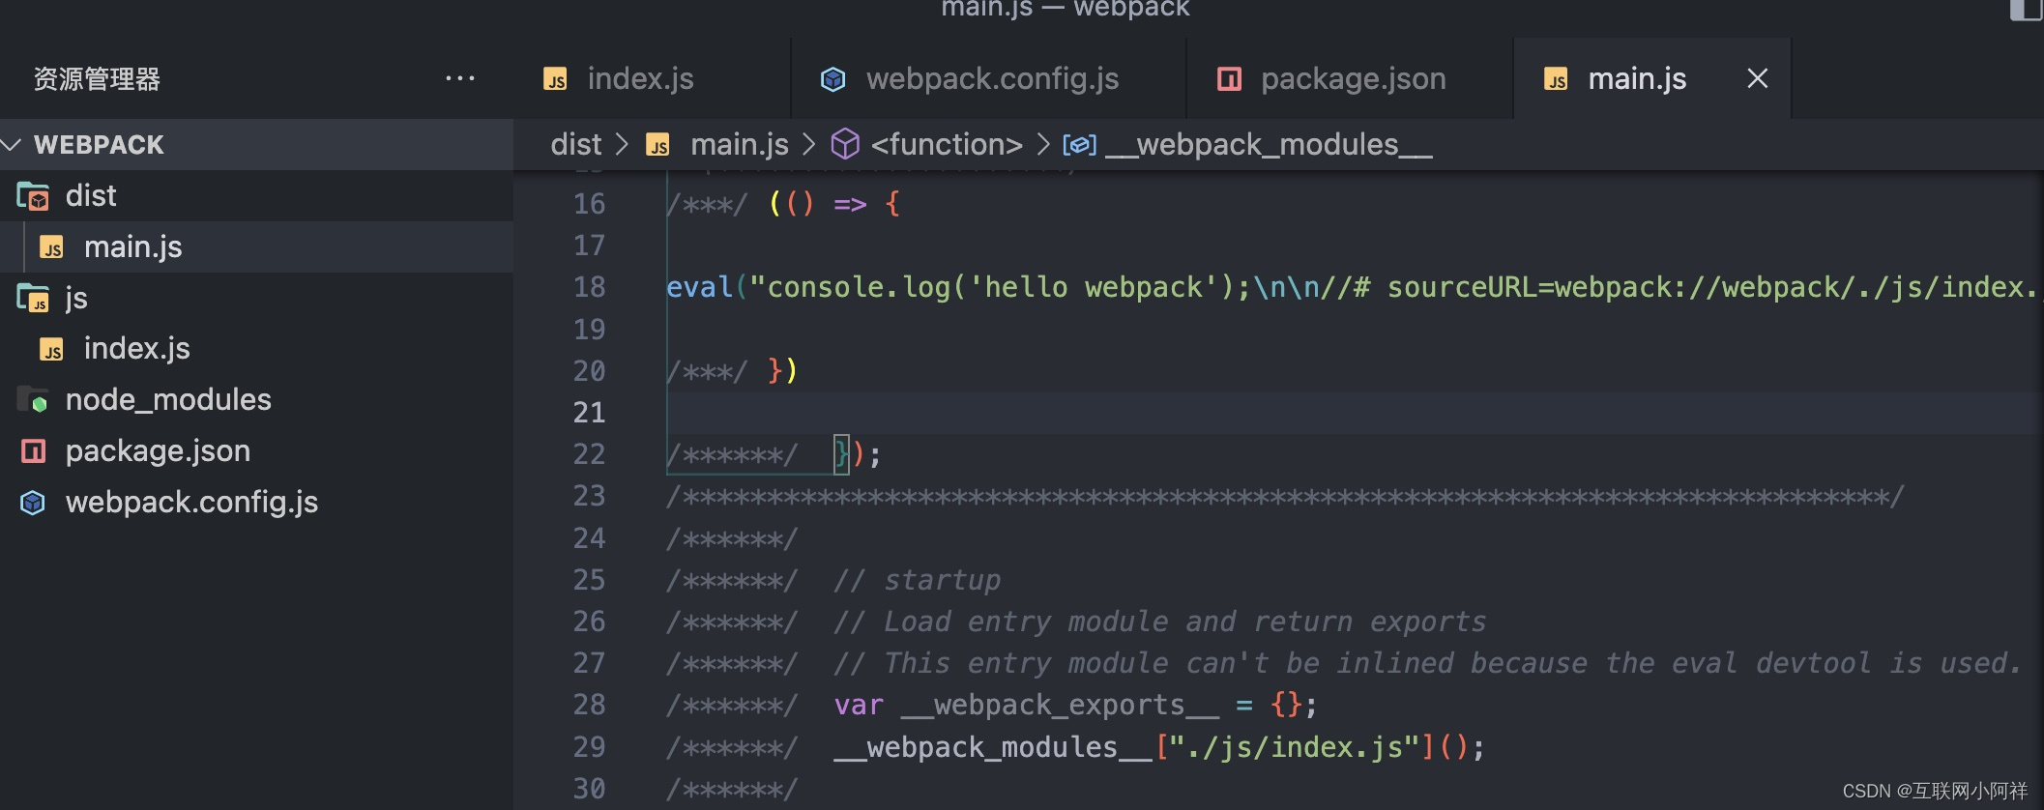2044x810 pixels.
Task: Click the eval call on line 18
Action: coord(699,287)
